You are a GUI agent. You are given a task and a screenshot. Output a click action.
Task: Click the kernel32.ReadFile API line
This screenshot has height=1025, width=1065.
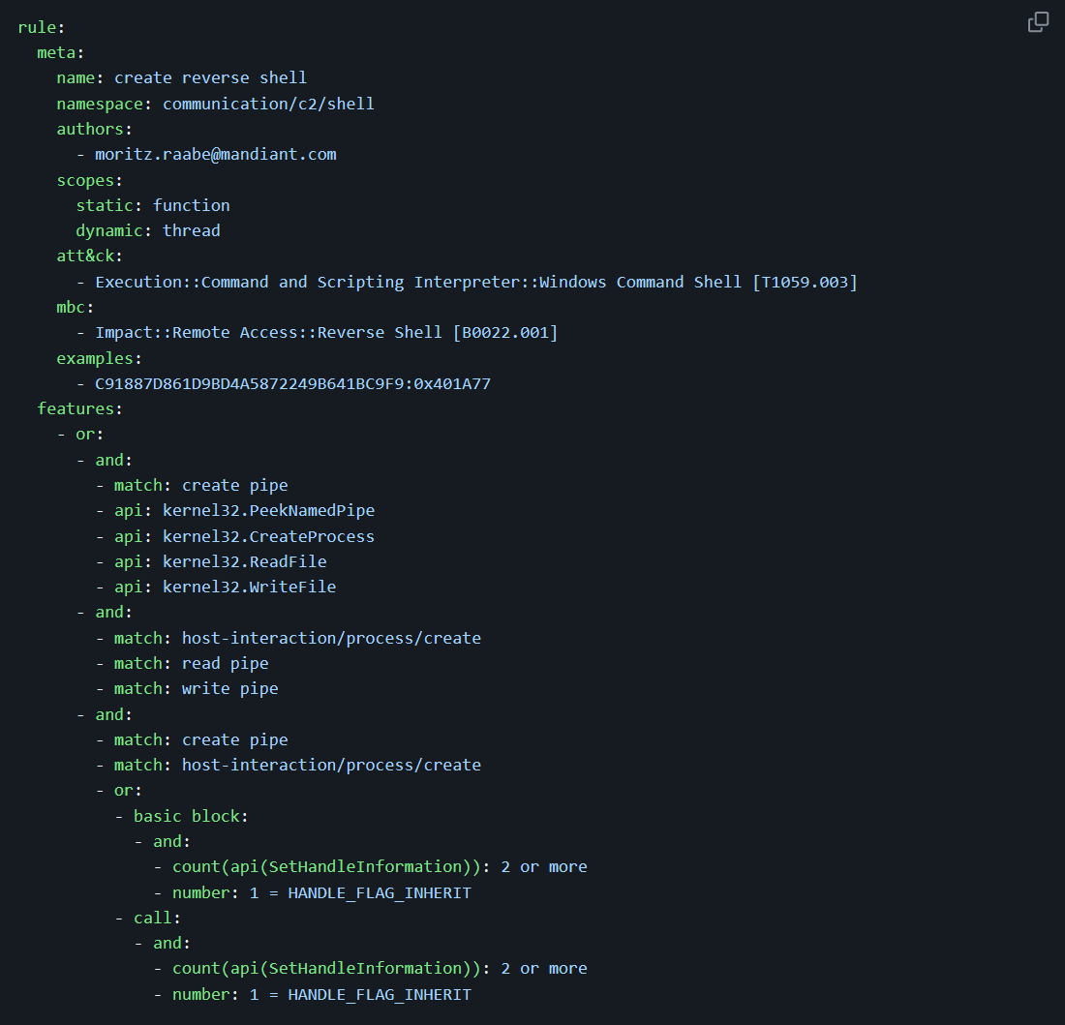click(x=244, y=561)
